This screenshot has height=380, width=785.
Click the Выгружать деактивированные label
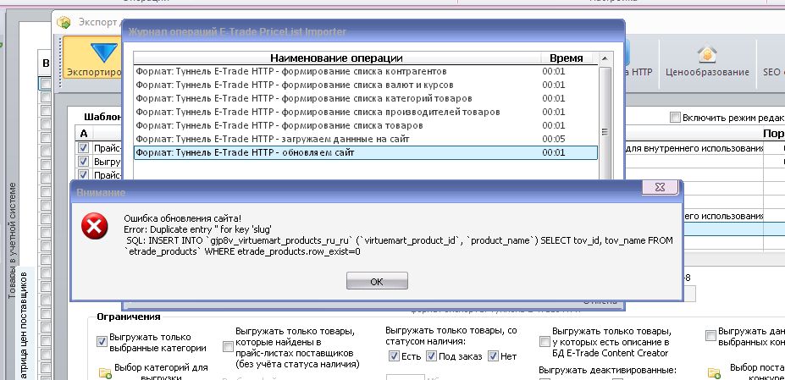click(x=608, y=371)
